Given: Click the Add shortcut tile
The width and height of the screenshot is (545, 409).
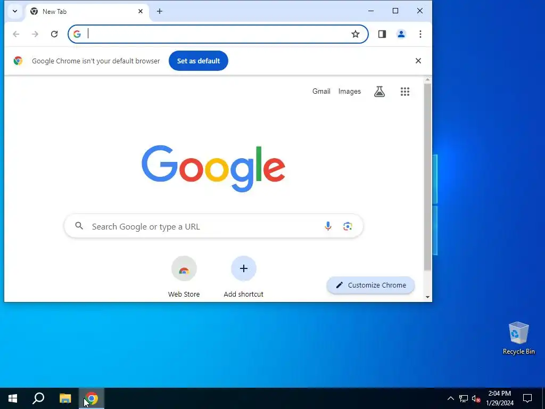Looking at the screenshot, I should click(244, 277).
